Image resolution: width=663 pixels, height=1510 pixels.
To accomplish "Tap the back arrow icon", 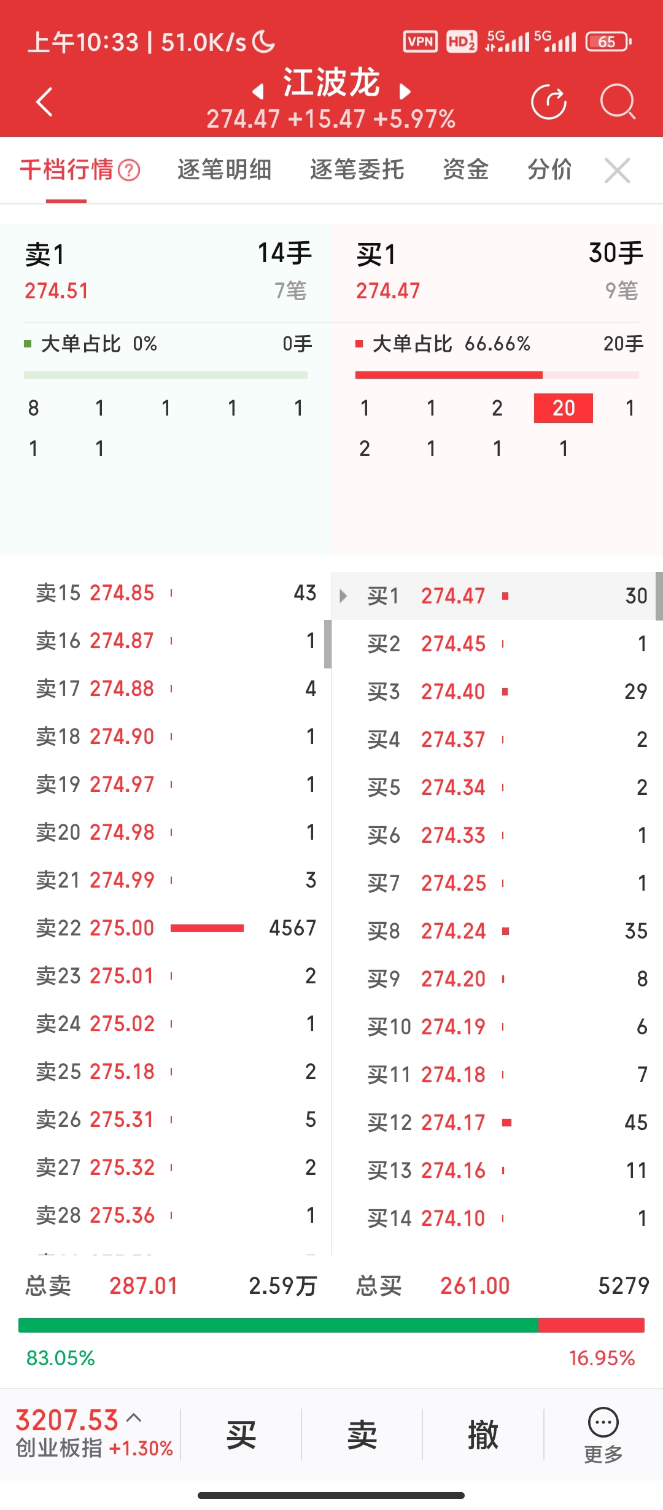I will click(45, 102).
